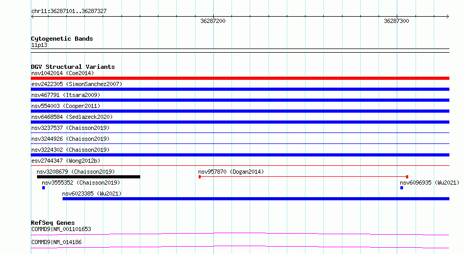Click the right red end marker of nsv957870
This screenshot has width=464, height=254.
coord(407,177)
